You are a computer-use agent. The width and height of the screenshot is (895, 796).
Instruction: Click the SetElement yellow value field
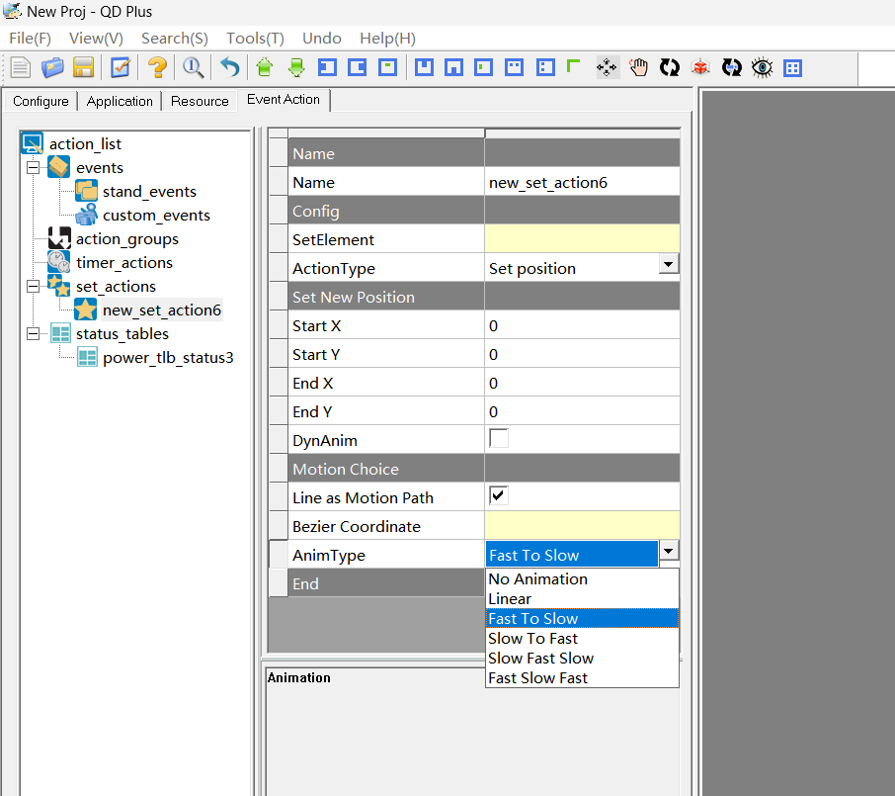tap(582, 238)
